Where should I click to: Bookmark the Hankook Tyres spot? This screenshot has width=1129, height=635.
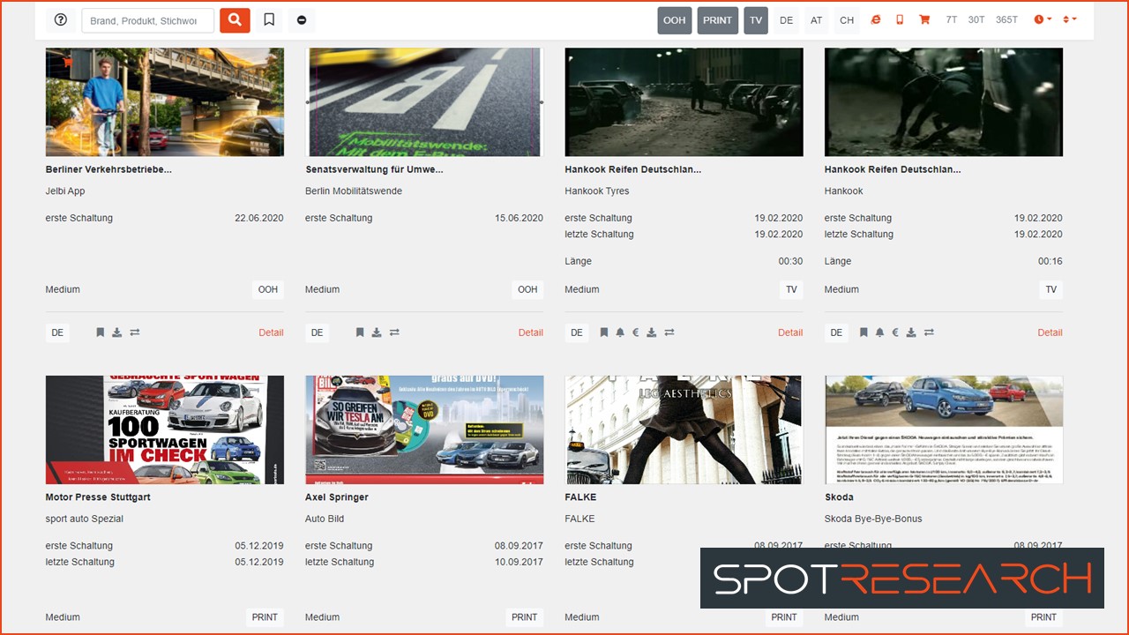click(x=604, y=332)
